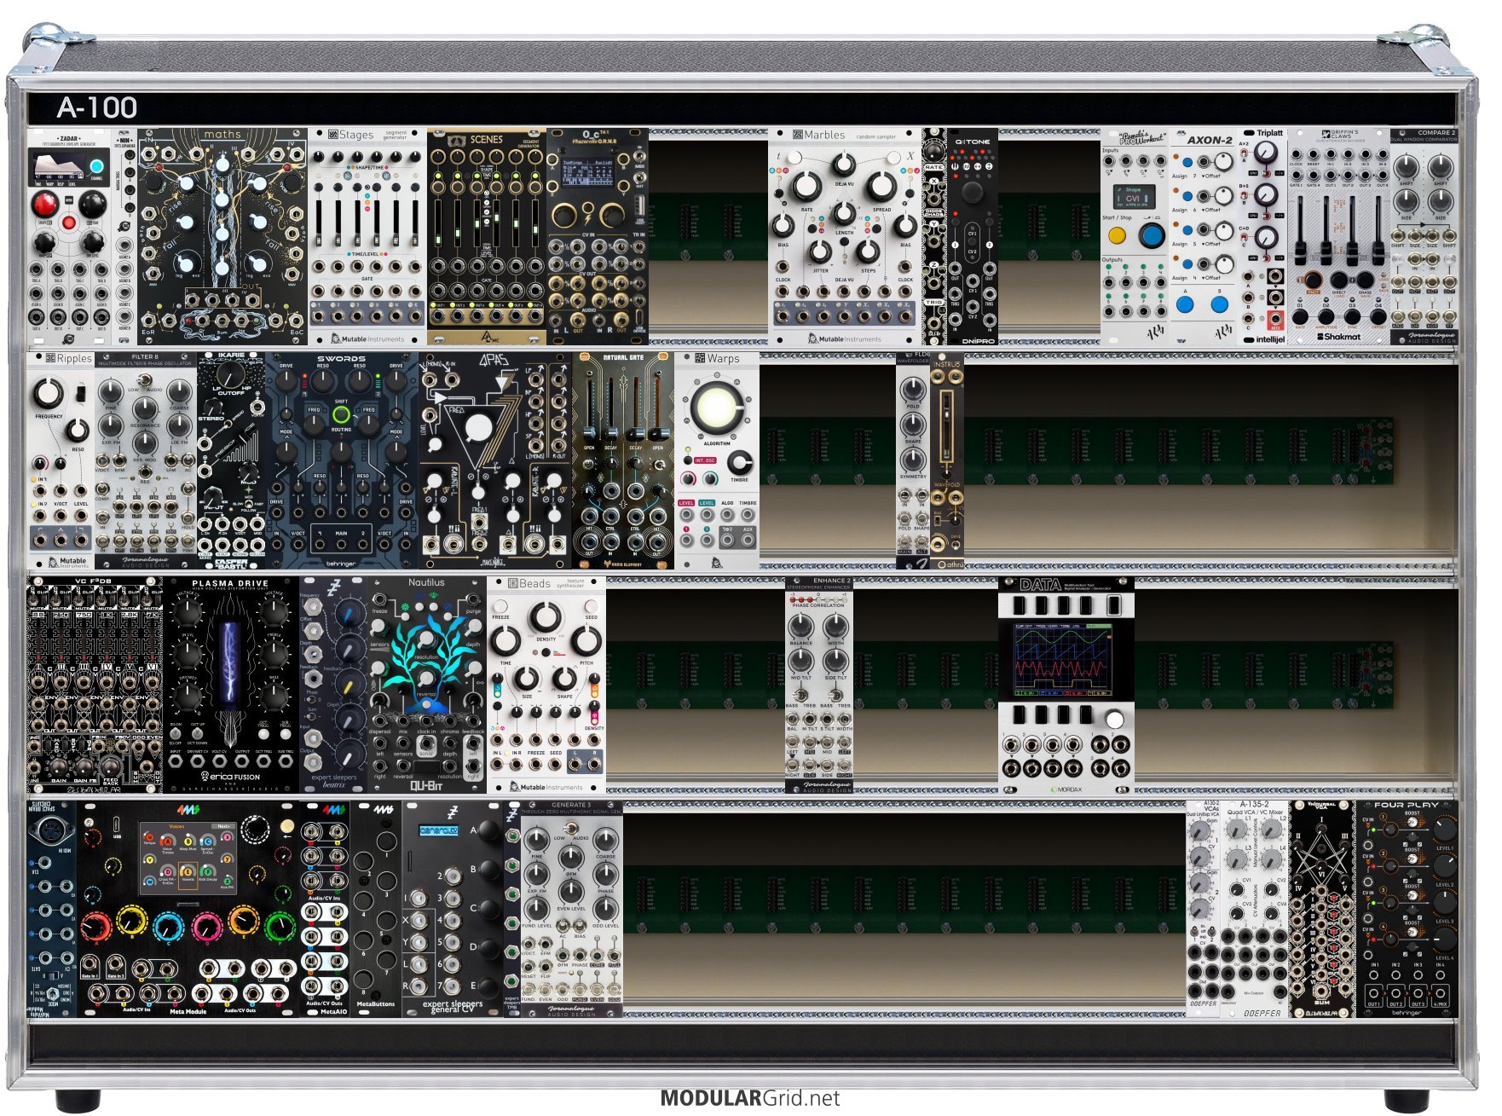This screenshot has width=1502, height=1116.
Task: Push the green SHIFT button on Swords
Action: coord(341,415)
